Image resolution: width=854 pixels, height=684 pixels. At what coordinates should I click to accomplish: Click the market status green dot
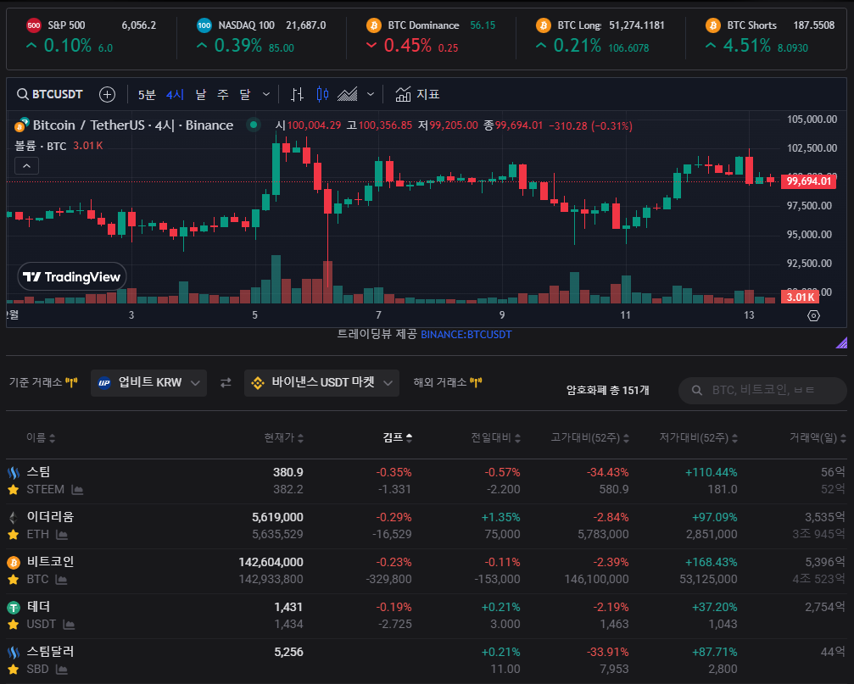point(254,125)
